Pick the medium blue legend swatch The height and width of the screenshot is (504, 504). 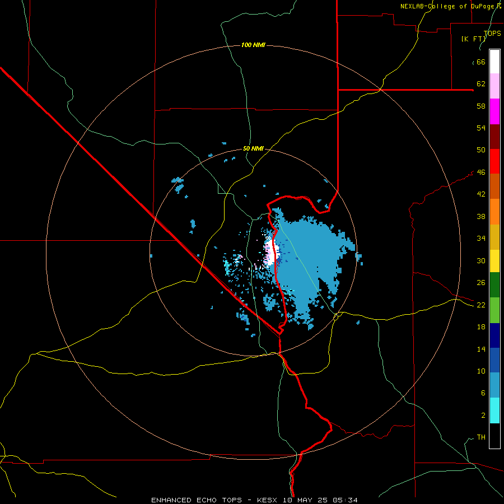point(494,360)
